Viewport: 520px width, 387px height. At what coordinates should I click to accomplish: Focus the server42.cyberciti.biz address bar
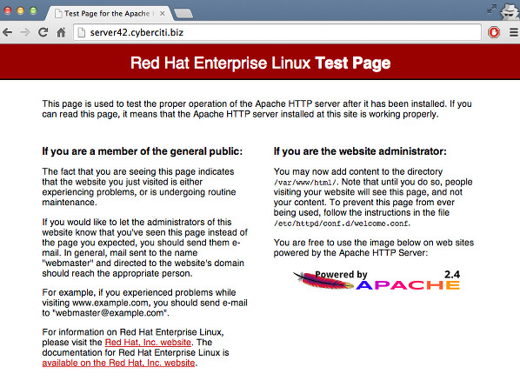point(277,32)
